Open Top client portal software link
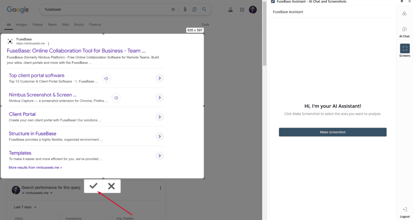 (x=36, y=75)
